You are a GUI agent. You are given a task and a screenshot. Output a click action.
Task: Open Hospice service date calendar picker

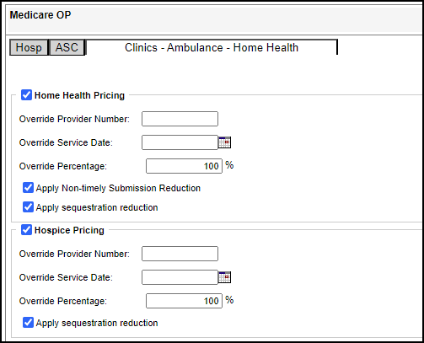224,277
